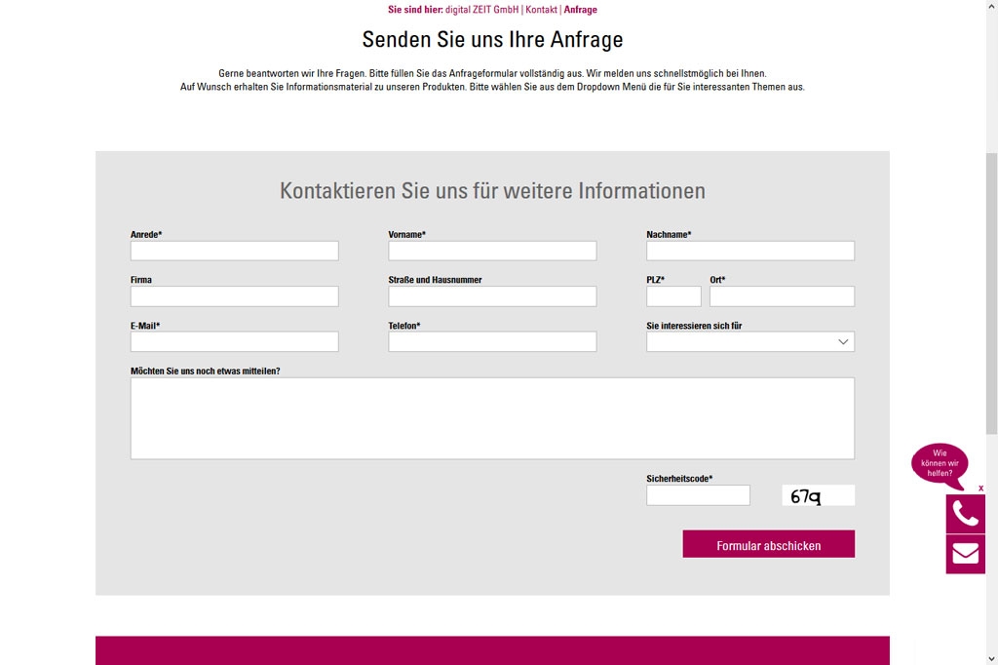Click into the E-Mail field

point(234,342)
